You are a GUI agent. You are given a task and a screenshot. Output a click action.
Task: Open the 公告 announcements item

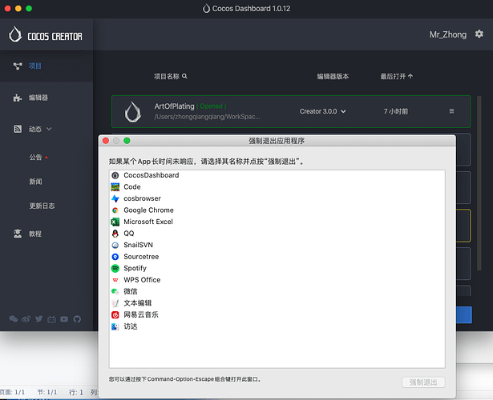tap(35, 157)
